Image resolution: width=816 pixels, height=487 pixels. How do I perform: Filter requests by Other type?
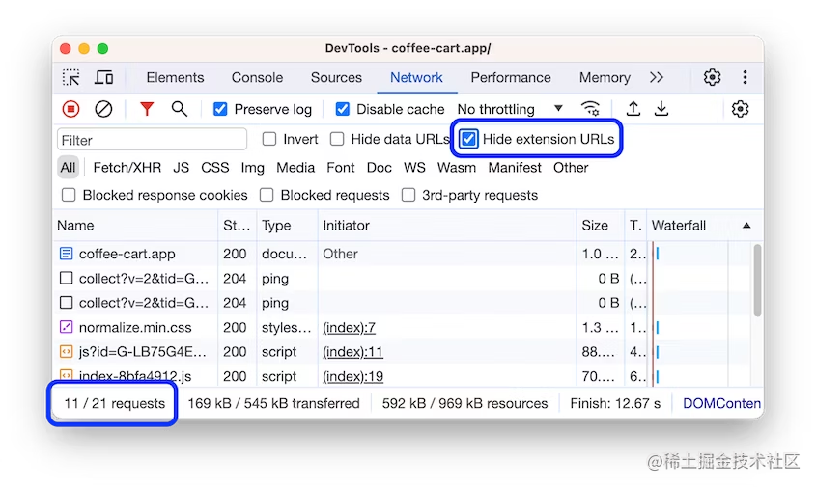[x=571, y=168]
